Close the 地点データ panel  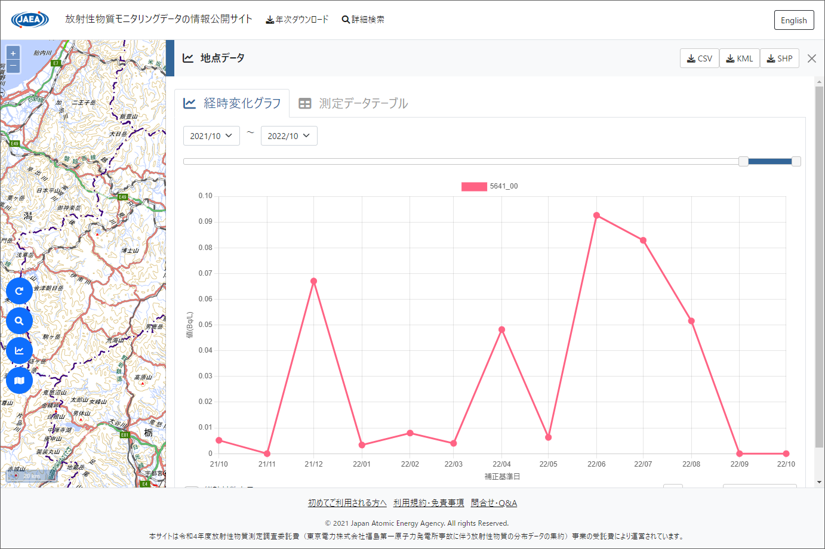(x=811, y=58)
